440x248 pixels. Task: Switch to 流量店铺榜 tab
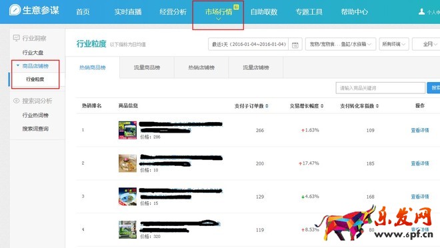coord(255,67)
